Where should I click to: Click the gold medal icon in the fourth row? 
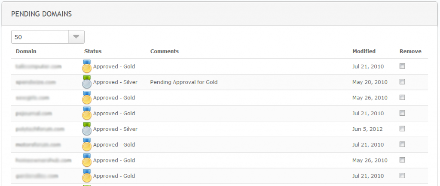pyautogui.click(x=87, y=113)
